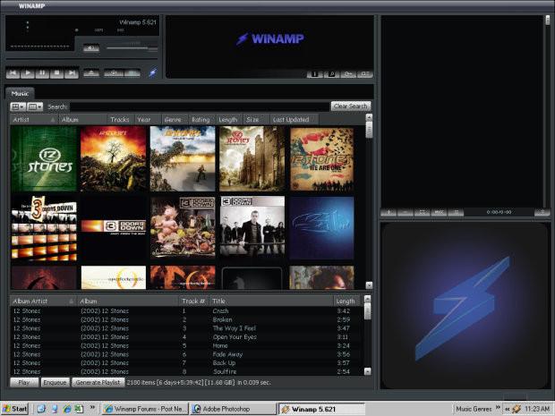Sort albums by the Year column

click(148, 120)
